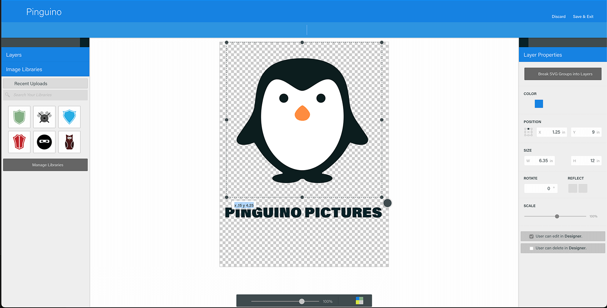The image size is (607, 308).
Task: Click Break SVG Groups into Layers
Action: click(563, 74)
